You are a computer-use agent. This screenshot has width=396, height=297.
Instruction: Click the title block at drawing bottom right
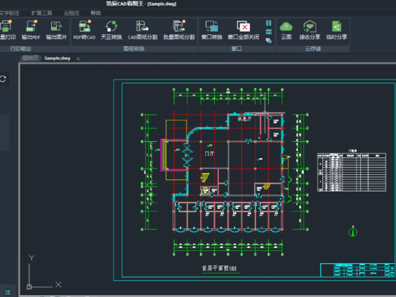(358, 270)
